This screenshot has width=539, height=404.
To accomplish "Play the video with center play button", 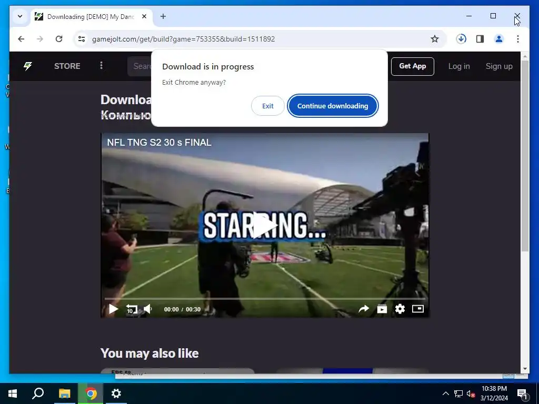I will click(265, 225).
